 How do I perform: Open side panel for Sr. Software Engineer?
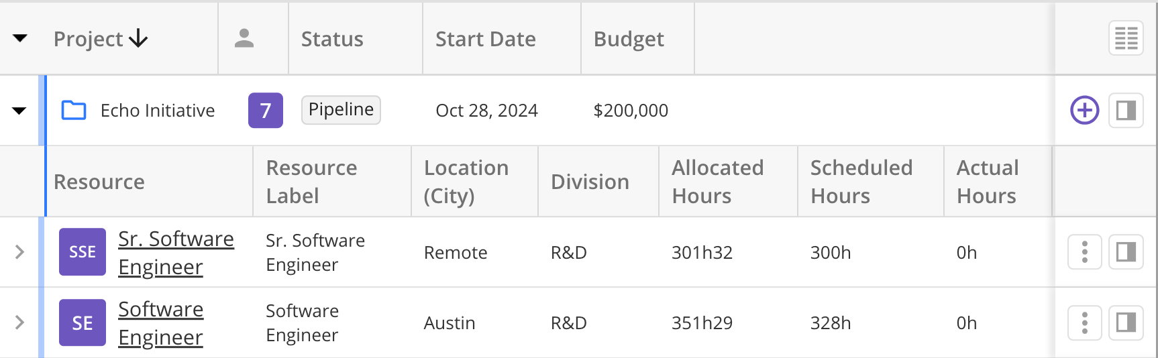point(1126,252)
